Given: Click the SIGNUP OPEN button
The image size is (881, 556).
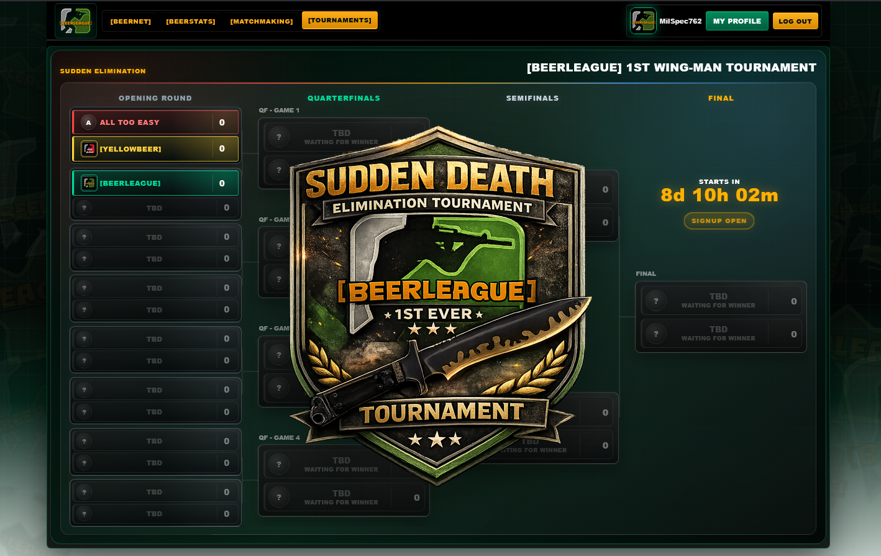Looking at the screenshot, I should (719, 221).
